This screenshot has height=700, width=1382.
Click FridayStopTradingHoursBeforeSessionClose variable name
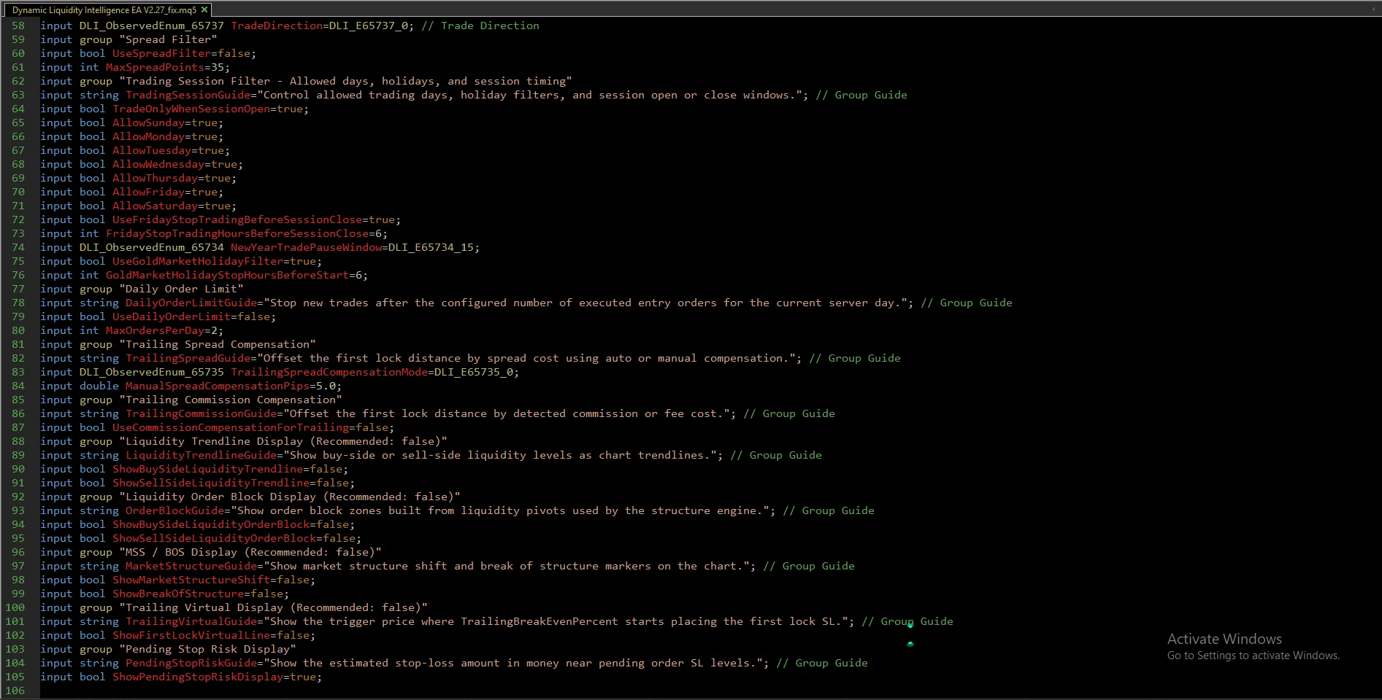coord(237,233)
